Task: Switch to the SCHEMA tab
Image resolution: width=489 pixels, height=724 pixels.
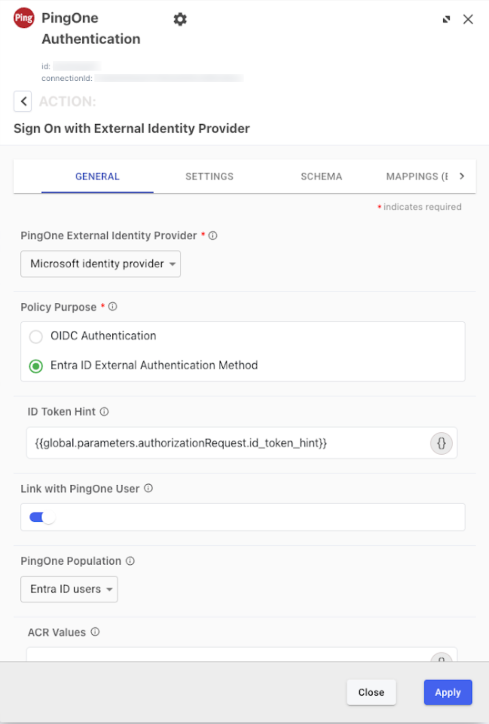Action: (x=321, y=177)
